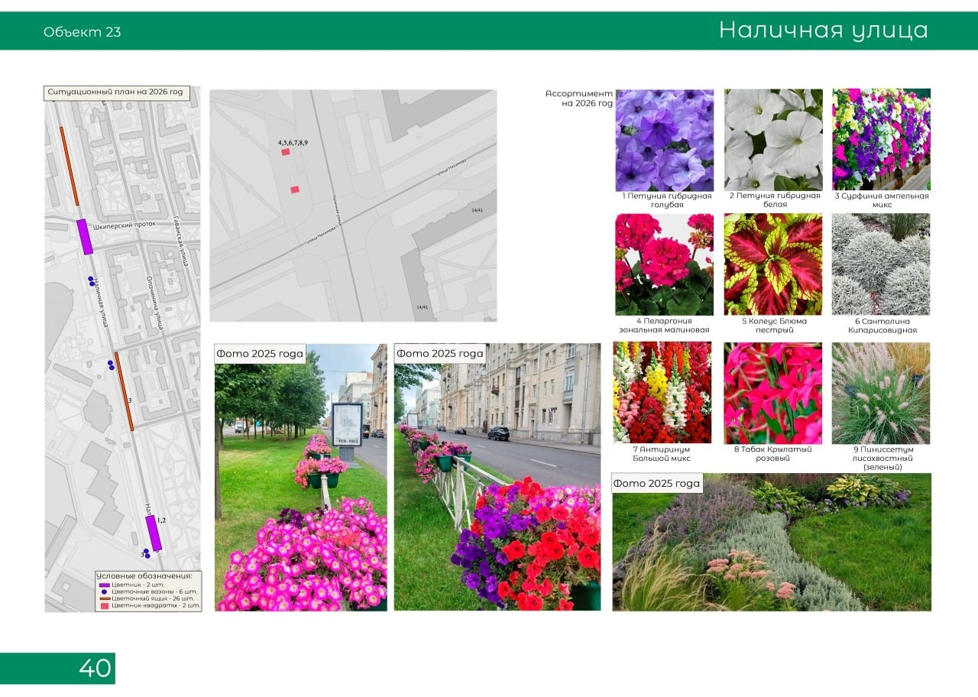978x697 pixels.
Task: Select the purple flower bed marker labeled 1,2
Action: point(154,533)
